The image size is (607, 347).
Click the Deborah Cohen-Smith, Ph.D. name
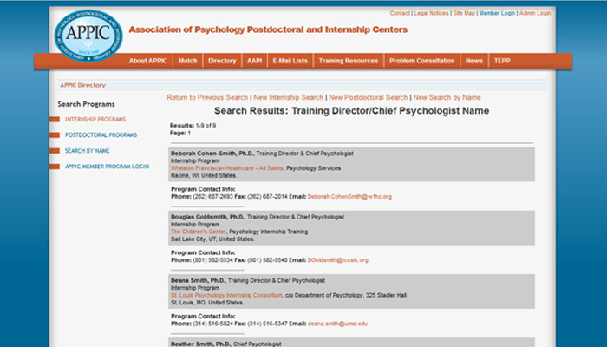pyautogui.click(x=212, y=154)
